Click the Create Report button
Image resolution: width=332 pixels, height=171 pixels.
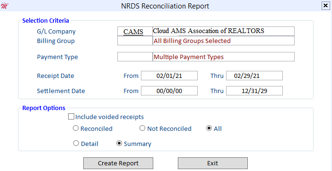point(118,163)
